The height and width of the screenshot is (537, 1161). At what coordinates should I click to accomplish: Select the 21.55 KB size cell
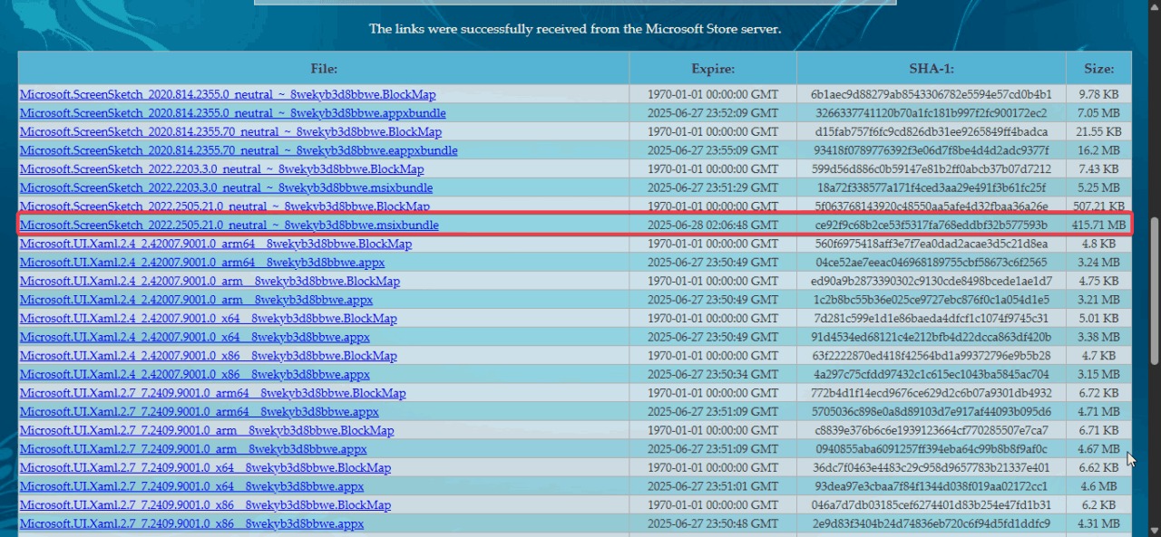(x=1099, y=131)
